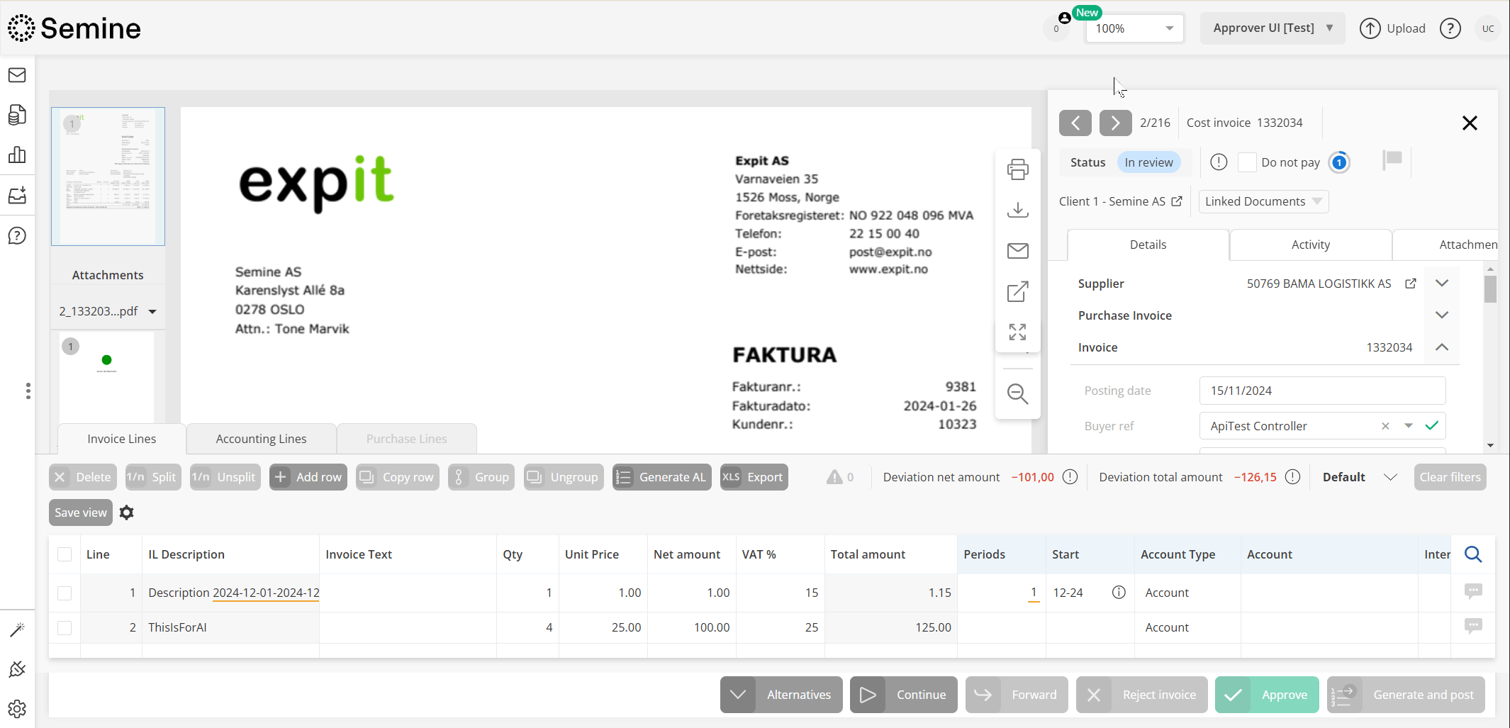Download the invoice document

(1017, 210)
